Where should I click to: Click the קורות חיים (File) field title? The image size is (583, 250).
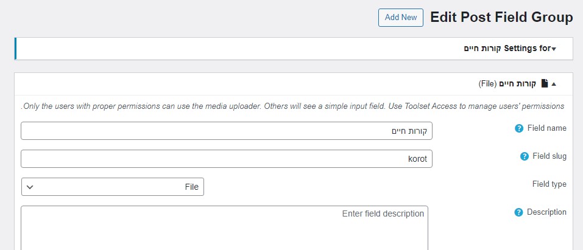[x=507, y=84]
